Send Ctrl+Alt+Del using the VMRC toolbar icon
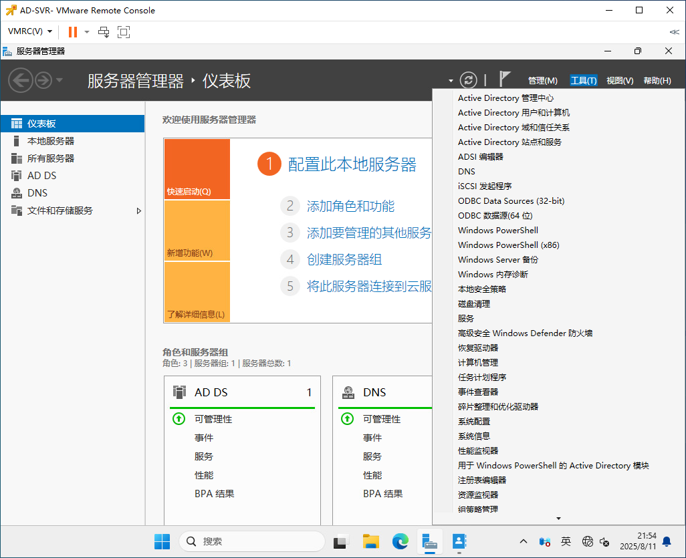686x558 pixels. click(x=104, y=31)
